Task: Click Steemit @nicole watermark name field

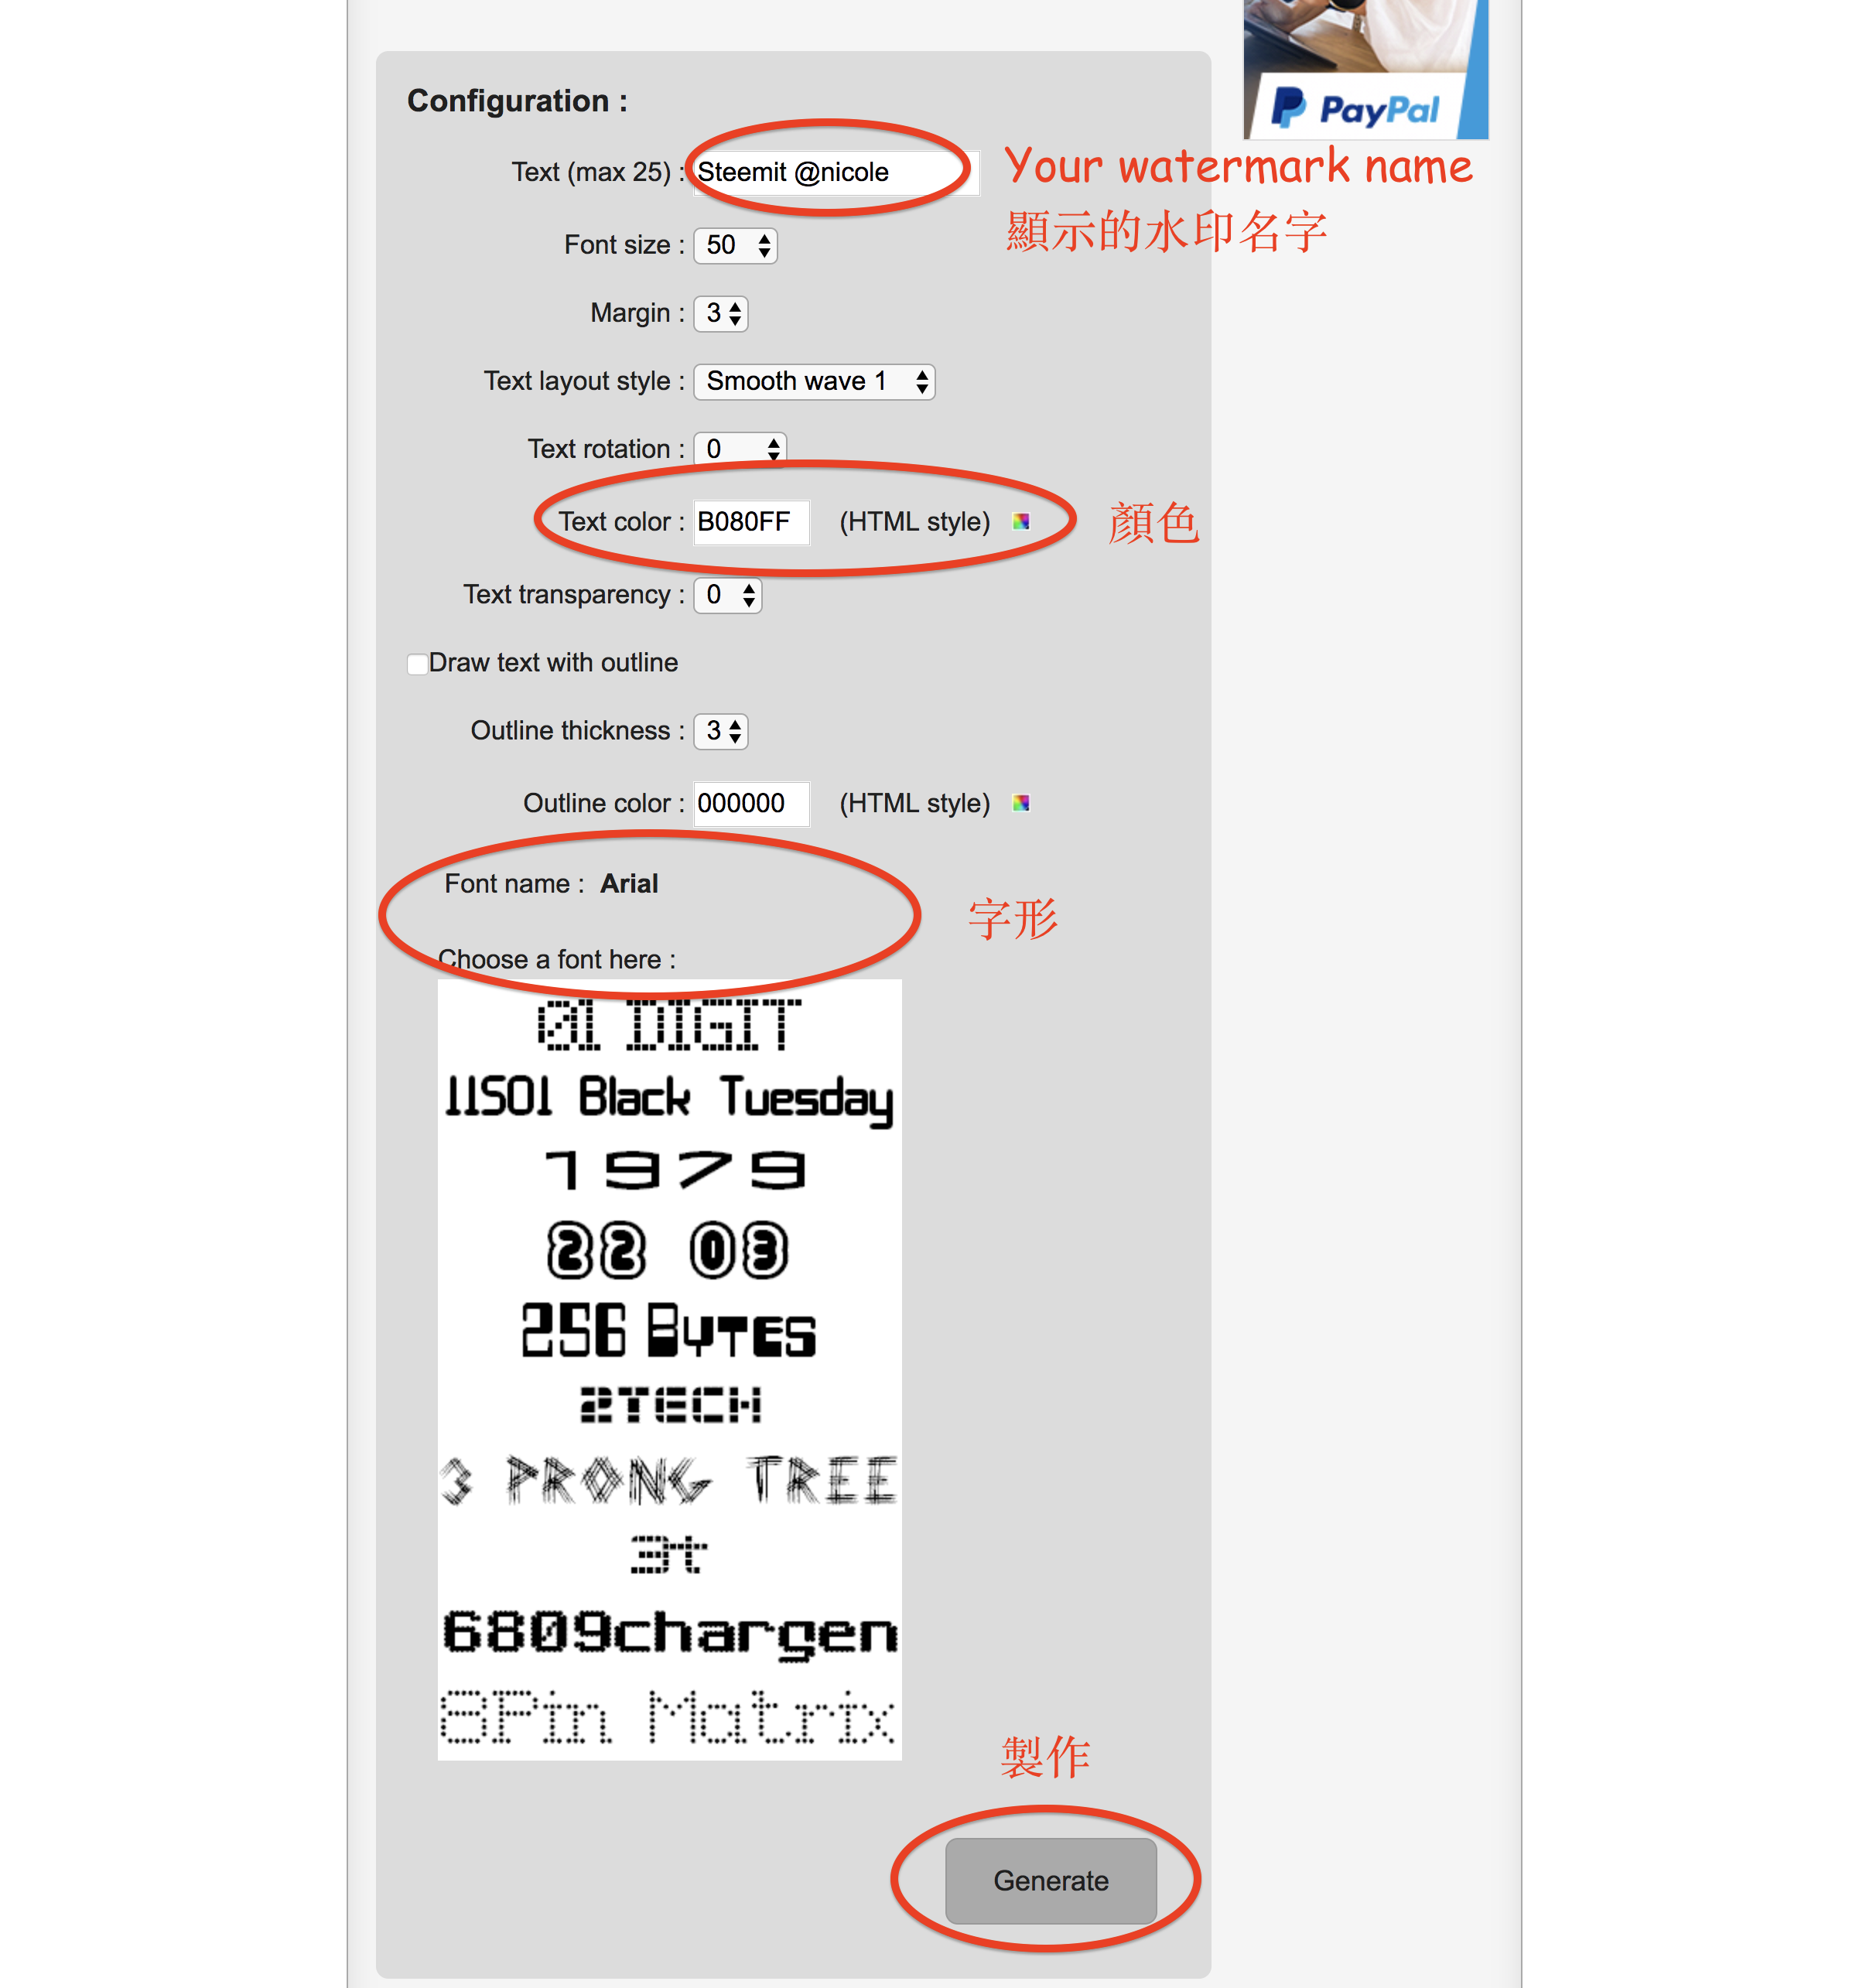Action: pos(824,170)
